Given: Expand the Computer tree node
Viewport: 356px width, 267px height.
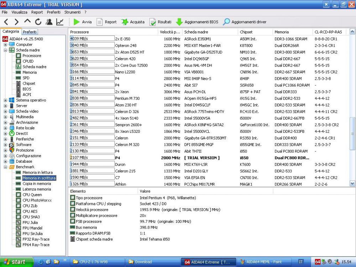Looking at the screenshot, I should point(5,45).
